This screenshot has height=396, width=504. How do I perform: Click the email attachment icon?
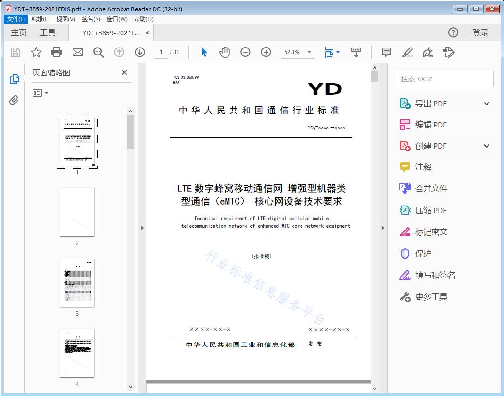coord(77,52)
